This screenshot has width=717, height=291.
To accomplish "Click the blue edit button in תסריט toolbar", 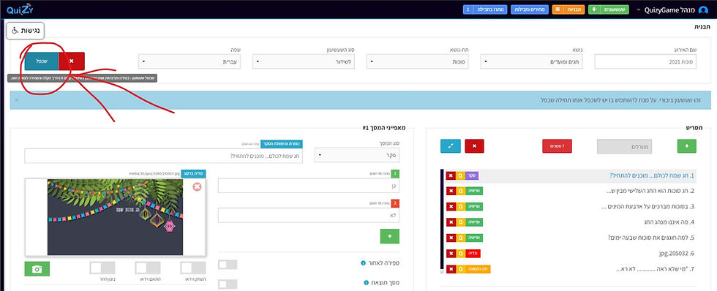I will [450, 146].
